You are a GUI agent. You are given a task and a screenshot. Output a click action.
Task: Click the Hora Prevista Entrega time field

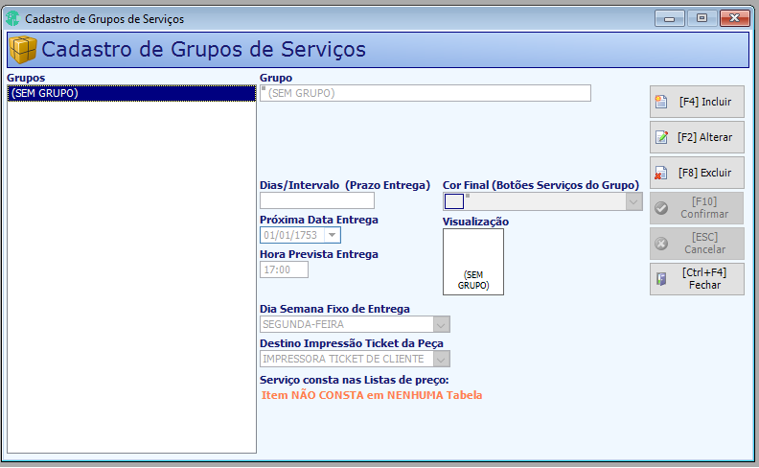[284, 269]
